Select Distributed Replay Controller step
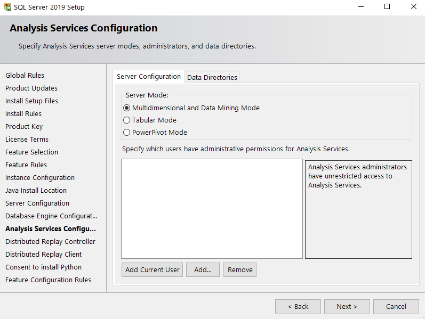 50,242
